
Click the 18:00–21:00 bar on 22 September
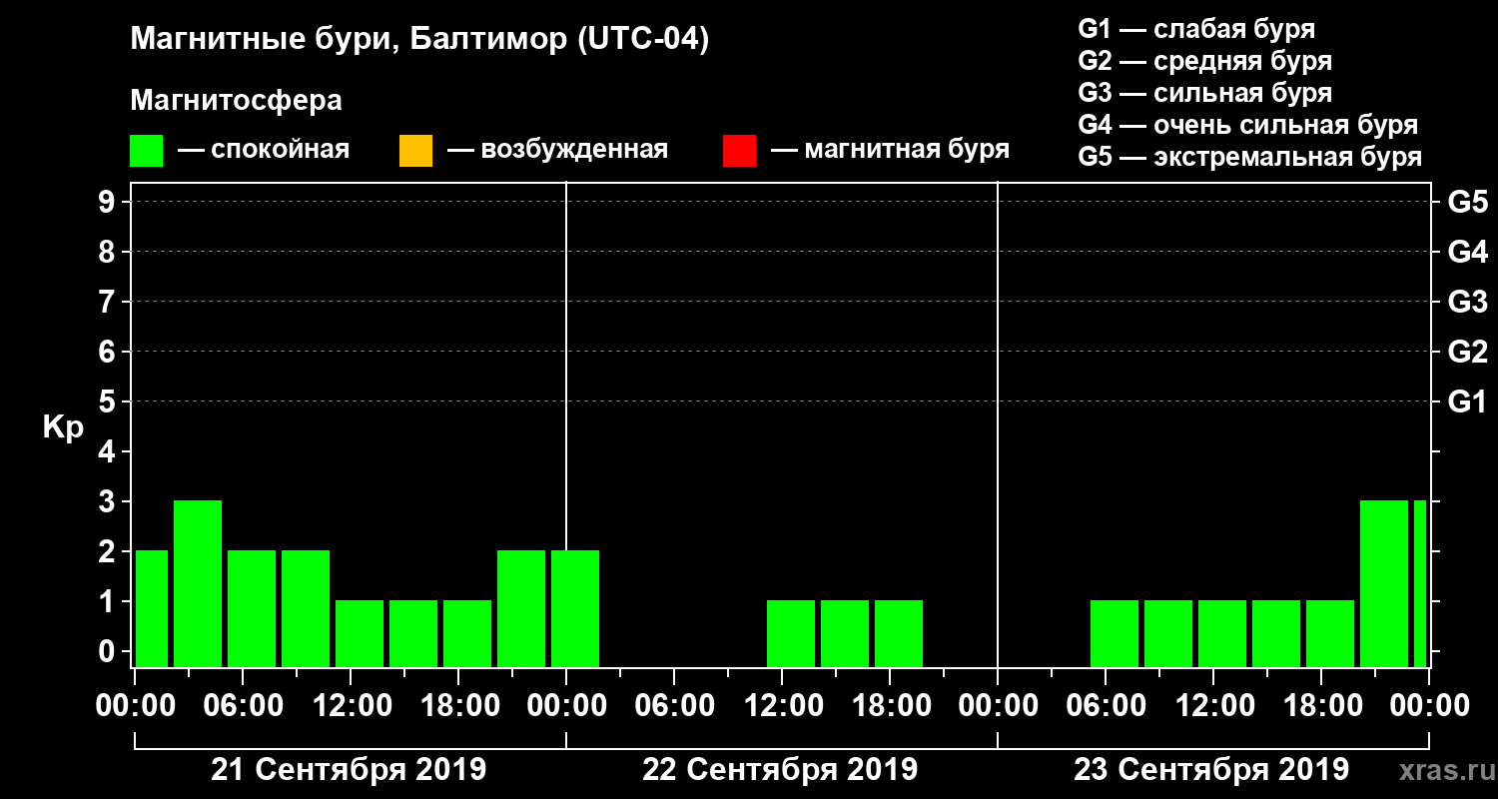coord(899,633)
